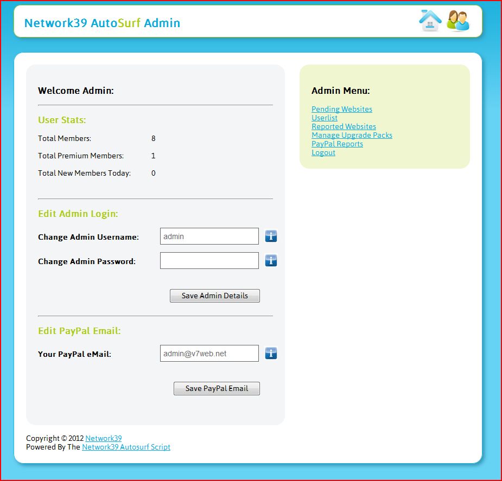This screenshot has height=481, width=502.
Task: Click the User Stats heading
Action: point(62,120)
